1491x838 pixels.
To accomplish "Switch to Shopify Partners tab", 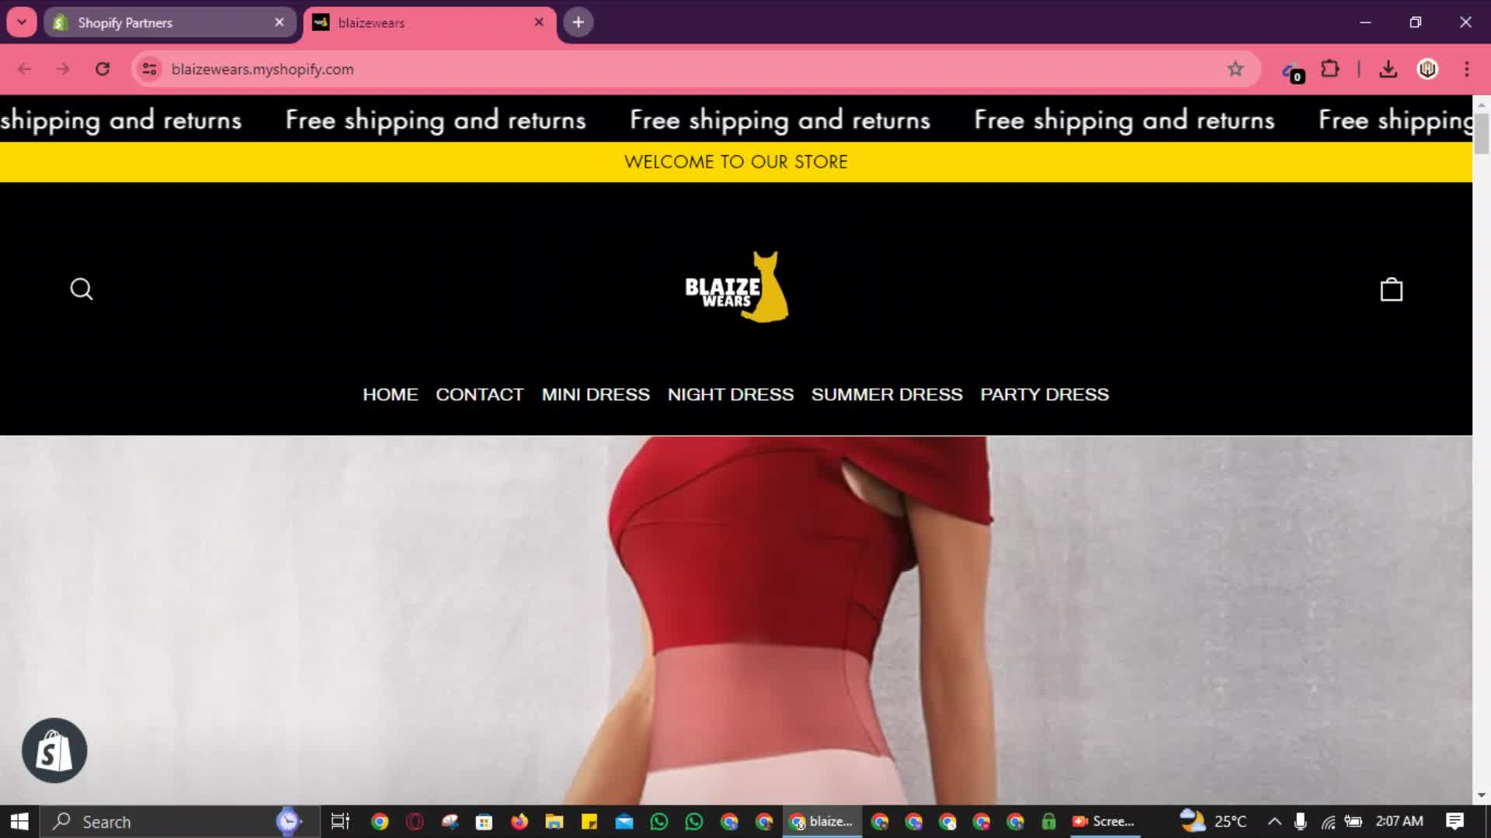I will point(167,23).
